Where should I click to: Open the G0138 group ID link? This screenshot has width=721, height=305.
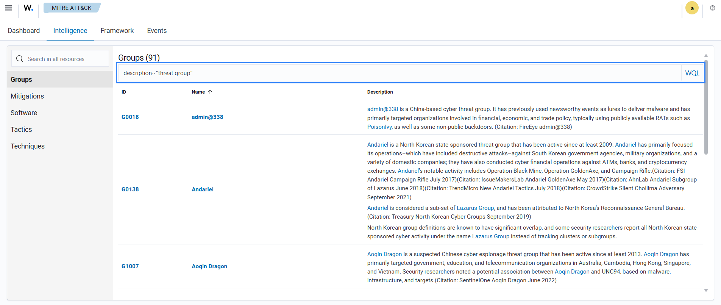pyautogui.click(x=130, y=189)
